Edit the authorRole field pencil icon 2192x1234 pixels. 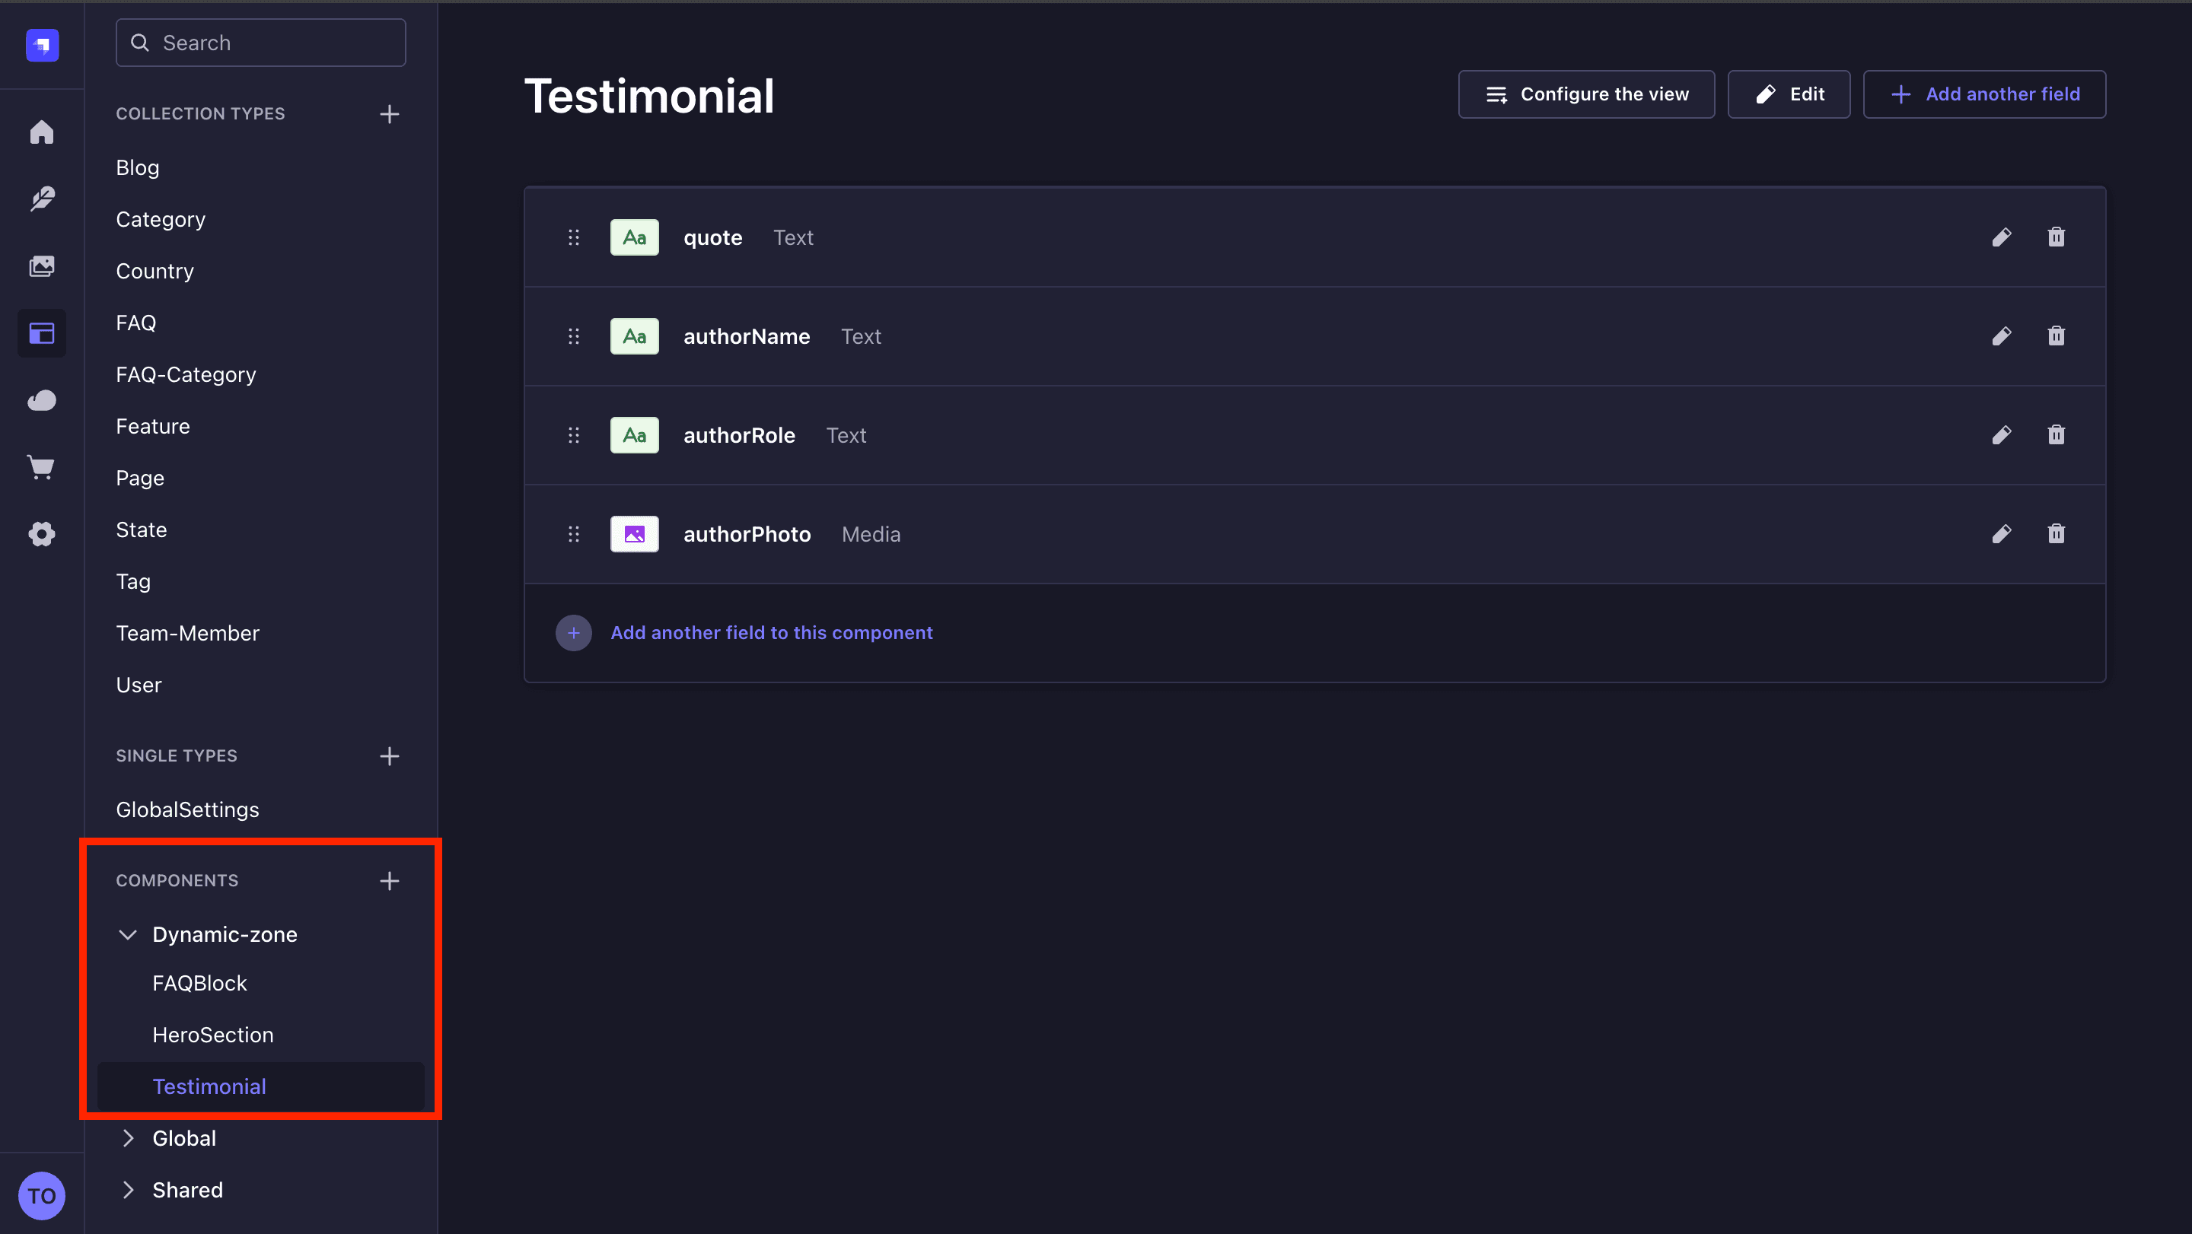click(x=2002, y=435)
